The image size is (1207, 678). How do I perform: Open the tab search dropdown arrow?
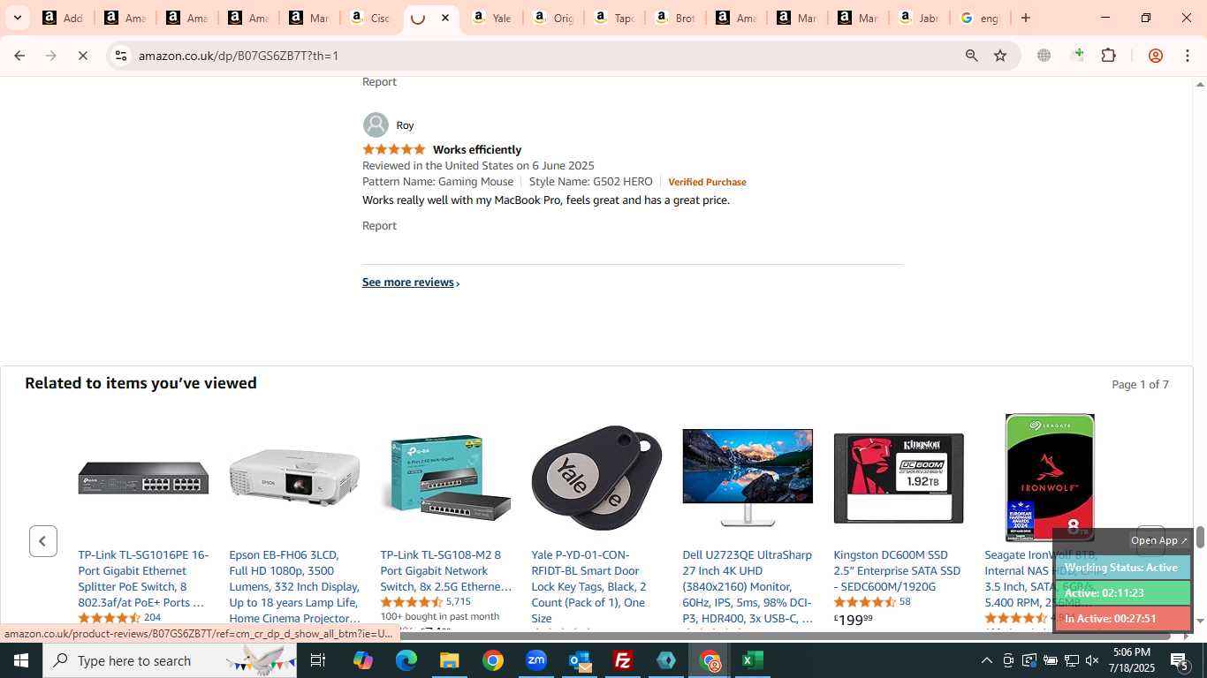[17, 18]
